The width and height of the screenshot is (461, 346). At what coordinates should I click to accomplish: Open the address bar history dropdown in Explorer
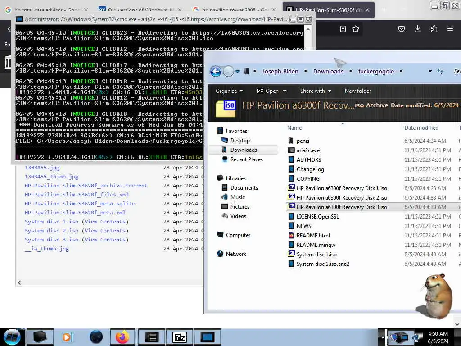[x=430, y=71]
